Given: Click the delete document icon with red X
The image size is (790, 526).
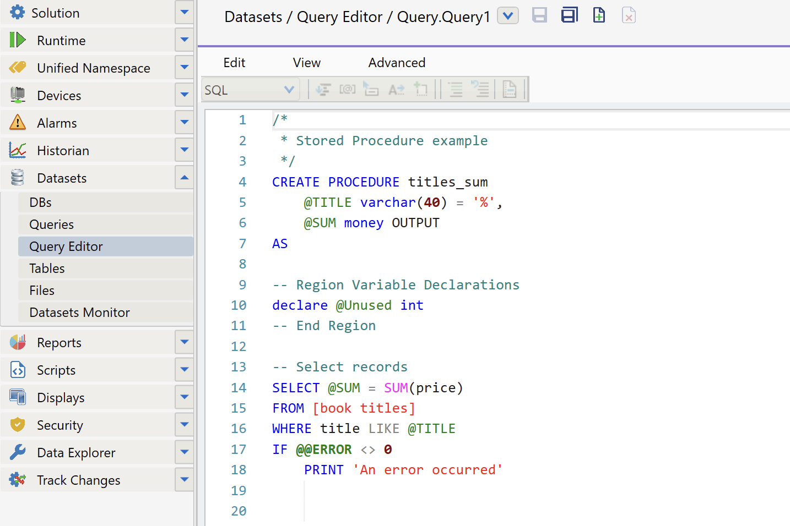Looking at the screenshot, I should [629, 15].
